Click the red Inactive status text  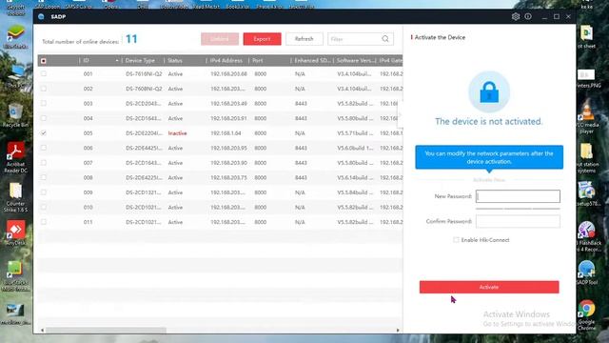pos(178,133)
